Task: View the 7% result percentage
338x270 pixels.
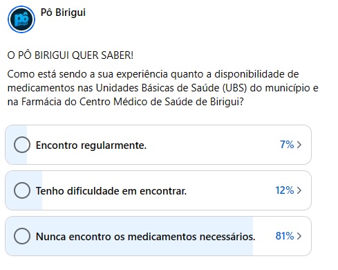Action: pyautogui.click(x=287, y=145)
